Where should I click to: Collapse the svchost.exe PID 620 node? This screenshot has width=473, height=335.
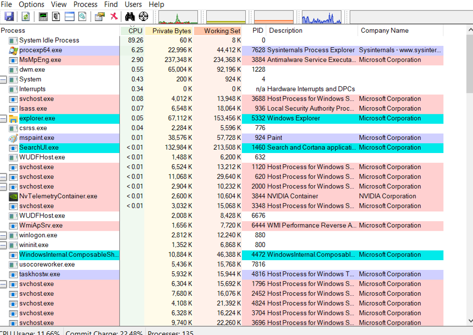click(3, 177)
